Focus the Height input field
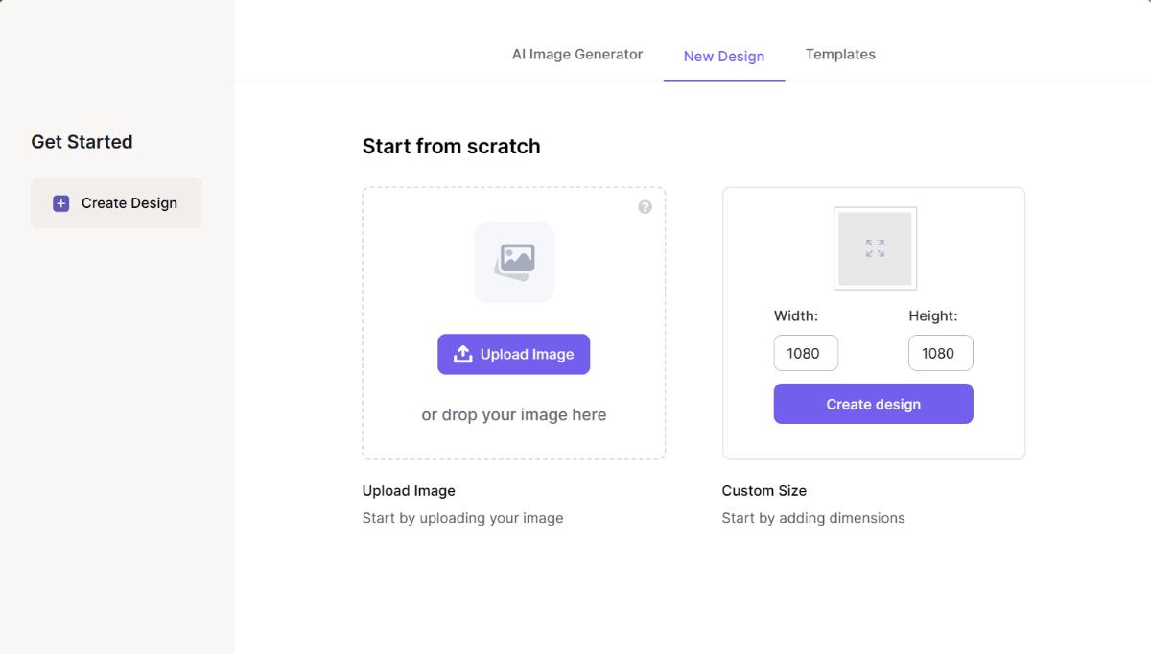1151x654 pixels. 941,353
